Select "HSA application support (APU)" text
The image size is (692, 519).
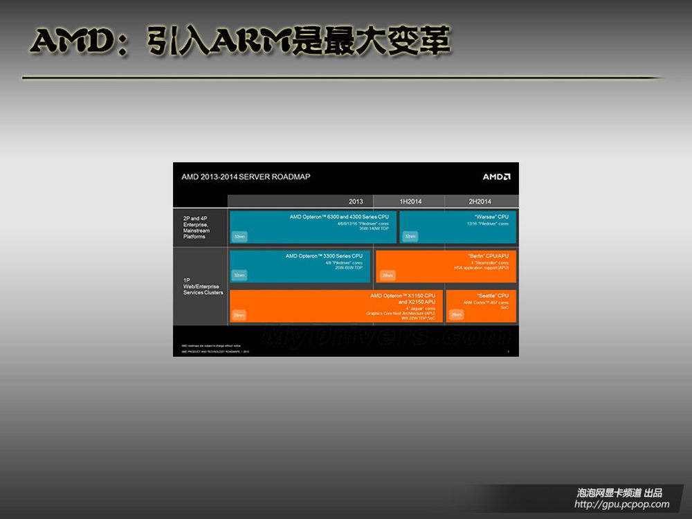(482, 268)
